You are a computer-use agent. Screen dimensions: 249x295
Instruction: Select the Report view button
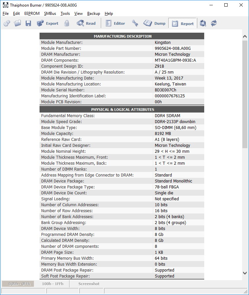tap(182, 23)
